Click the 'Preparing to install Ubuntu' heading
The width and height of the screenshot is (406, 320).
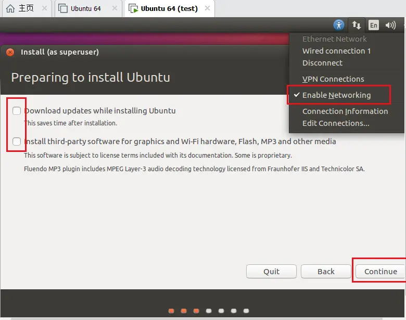coord(91,78)
